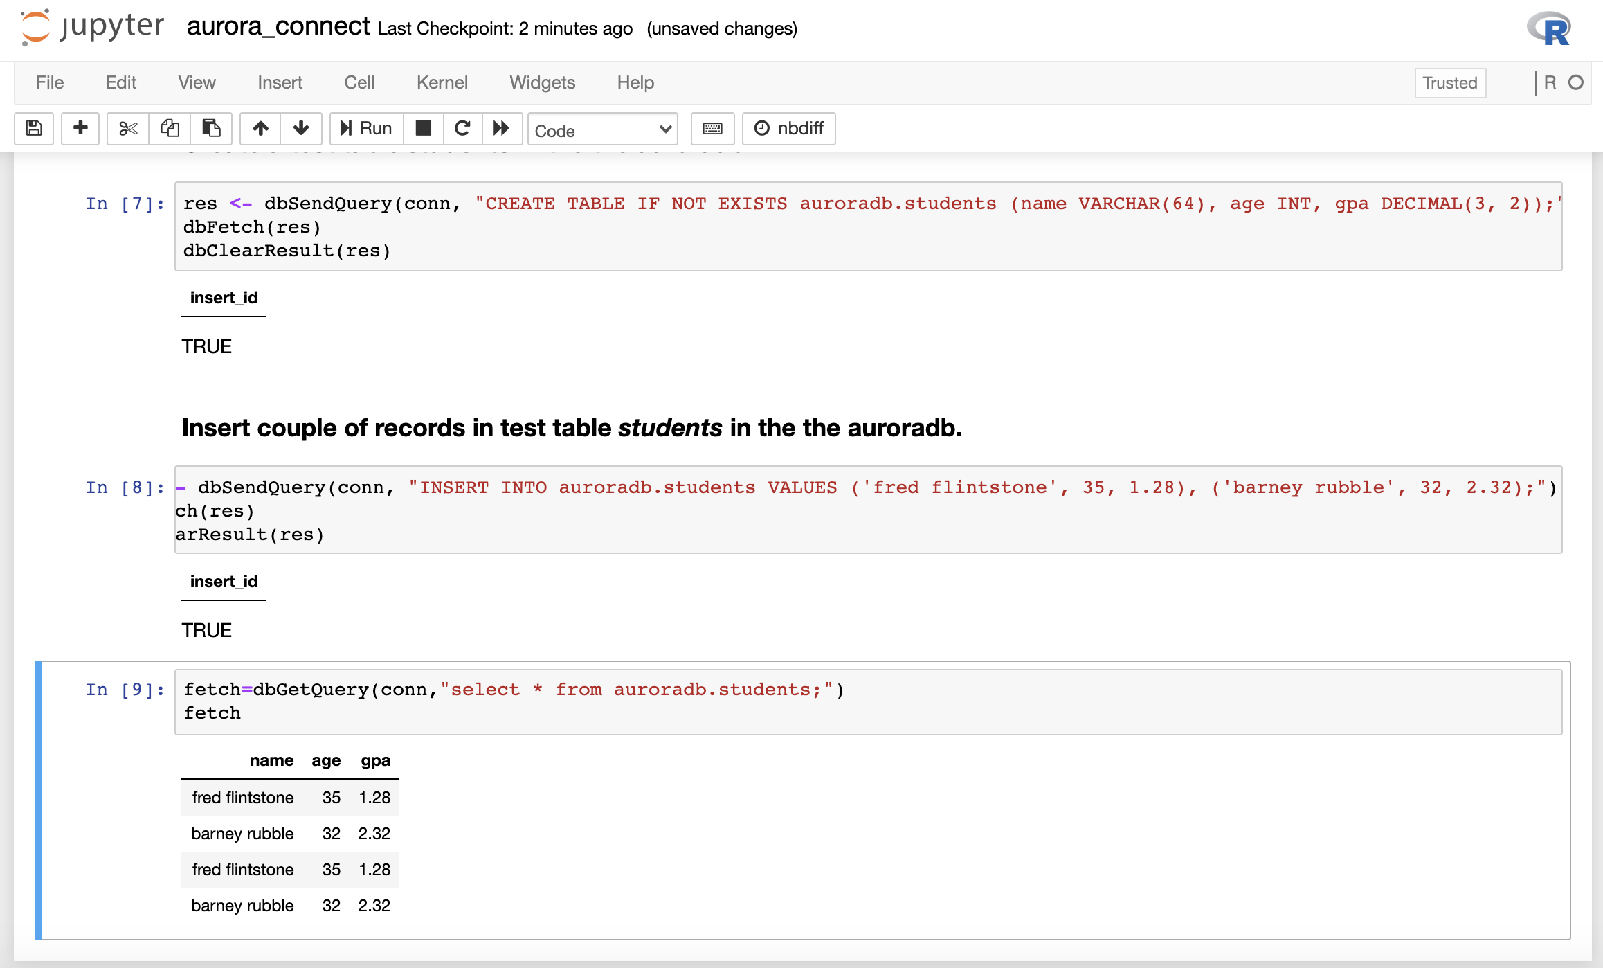This screenshot has width=1603, height=968.
Task: Click the In [7] prompt label
Action: (125, 204)
